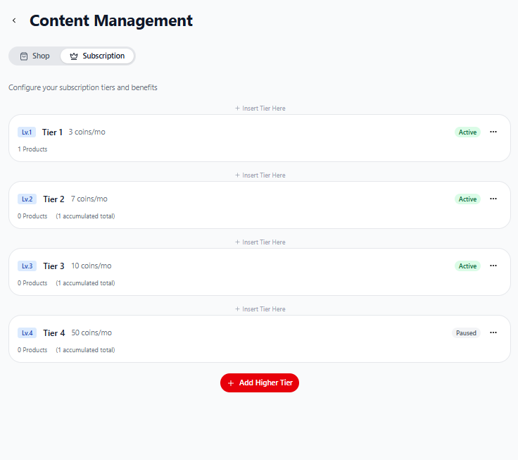Click the '10 coins/mo' price text
518x460 pixels.
[91, 266]
